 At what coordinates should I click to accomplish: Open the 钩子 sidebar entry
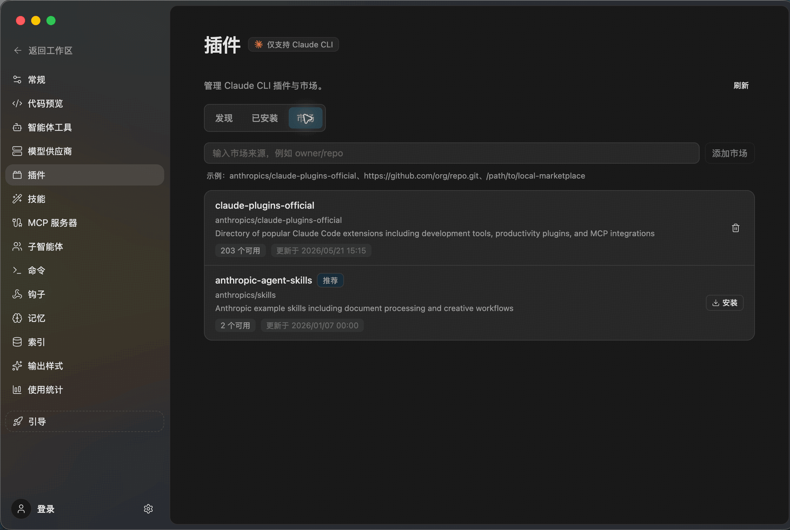coord(85,294)
